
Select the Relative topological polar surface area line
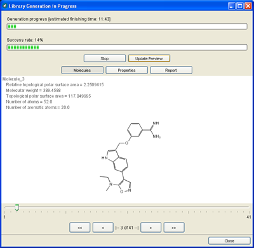pyautogui.click(x=55, y=85)
